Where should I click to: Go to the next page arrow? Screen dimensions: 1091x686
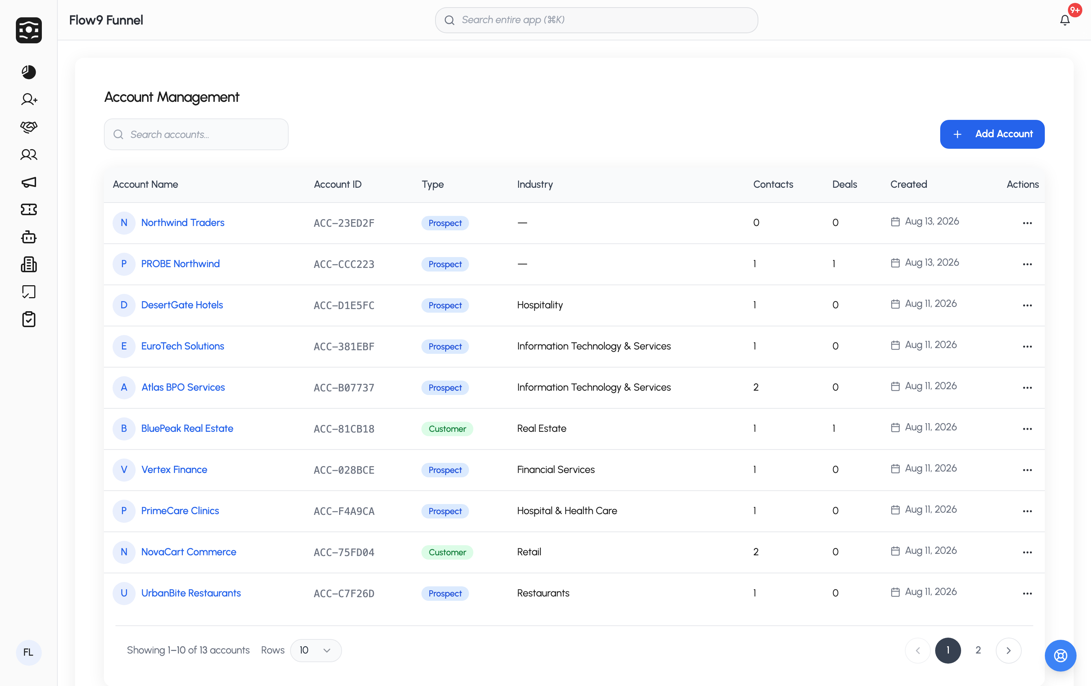point(1008,651)
